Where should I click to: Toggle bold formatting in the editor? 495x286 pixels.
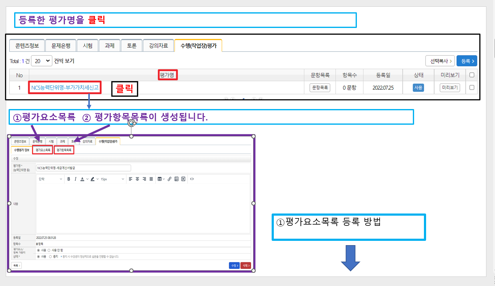tap(69, 179)
